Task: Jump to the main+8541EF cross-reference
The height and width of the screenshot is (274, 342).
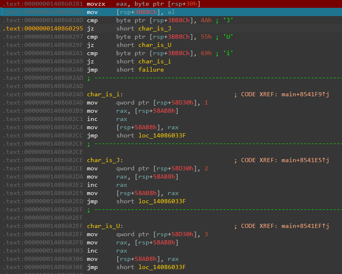Action: [x=305, y=226]
